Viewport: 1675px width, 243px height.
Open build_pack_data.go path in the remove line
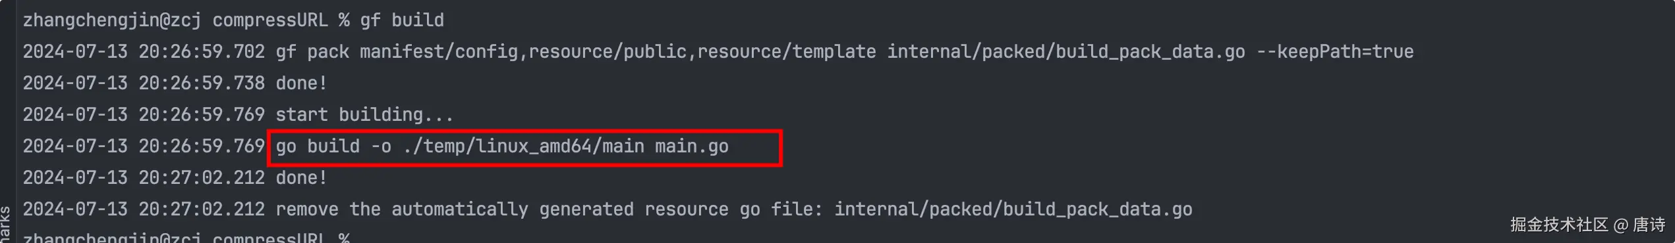1013,210
